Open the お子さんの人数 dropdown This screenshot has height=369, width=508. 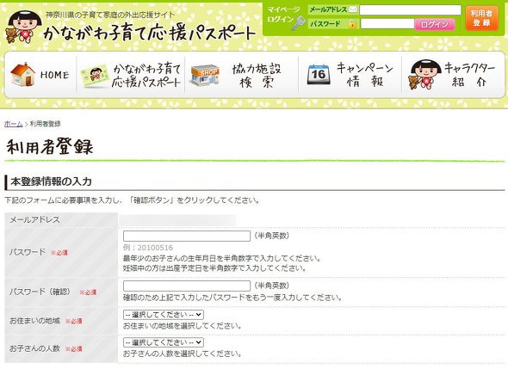[x=164, y=342]
